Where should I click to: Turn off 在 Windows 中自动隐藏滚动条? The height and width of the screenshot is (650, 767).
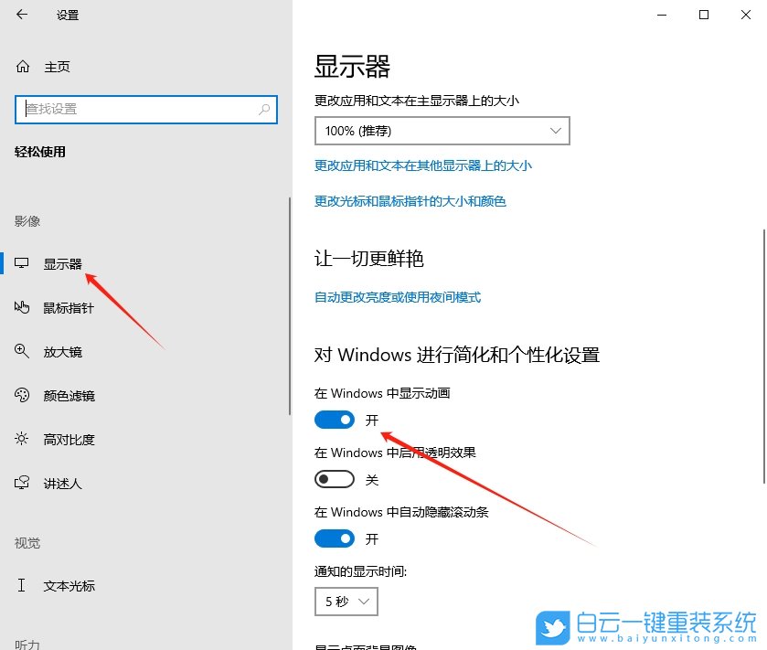point(334,538)
